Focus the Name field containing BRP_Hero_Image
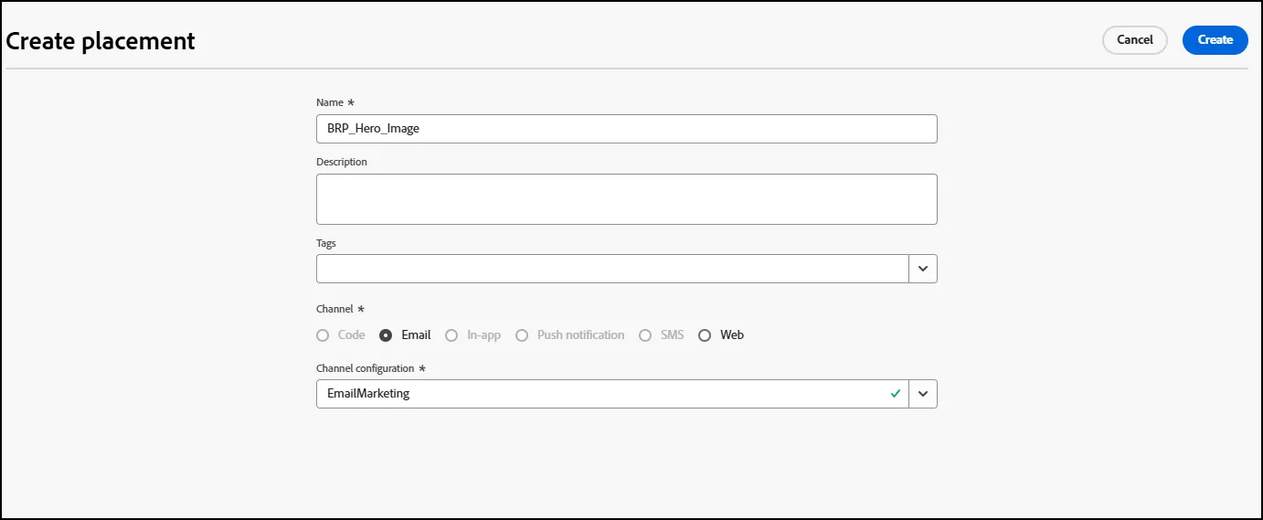The width and height of the screenshot is (1263, 520). click(627, 129)
